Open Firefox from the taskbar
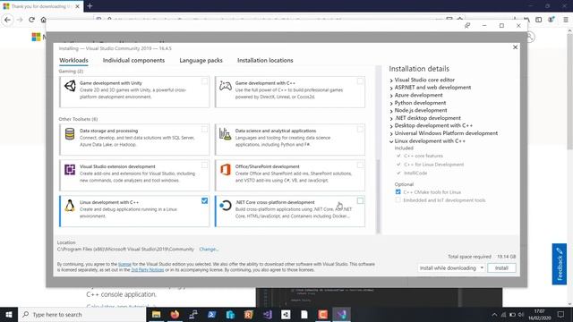The image size is (573, 322). coord(175,315)
